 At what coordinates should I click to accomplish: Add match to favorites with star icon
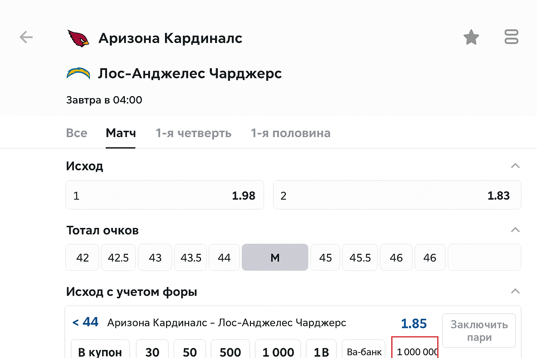pos(471,37)
